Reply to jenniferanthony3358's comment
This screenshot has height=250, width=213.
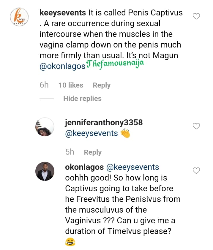tap(93, 152)
